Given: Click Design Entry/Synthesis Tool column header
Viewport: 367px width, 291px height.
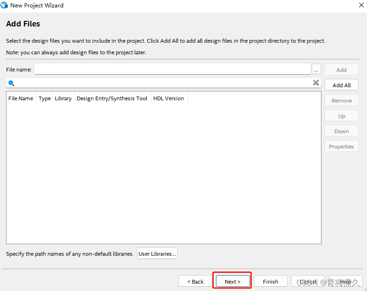Looking at the screenshot, I should [x=112, y=98].
